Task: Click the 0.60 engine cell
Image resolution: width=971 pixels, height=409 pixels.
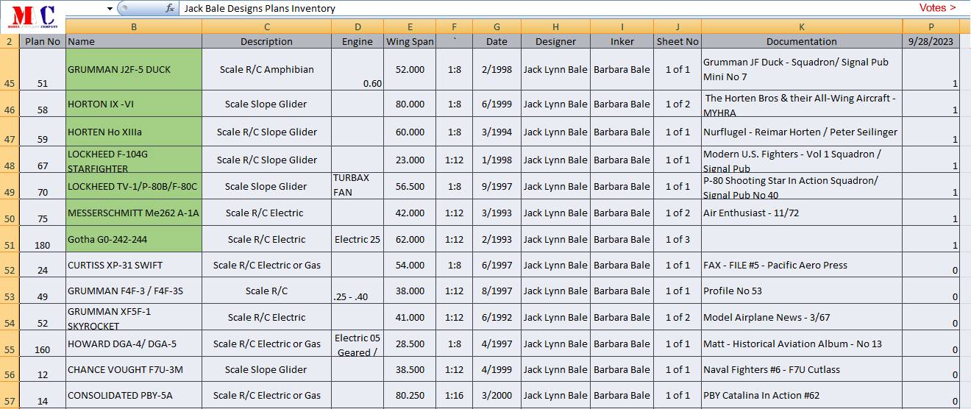Action: point(358,70)
